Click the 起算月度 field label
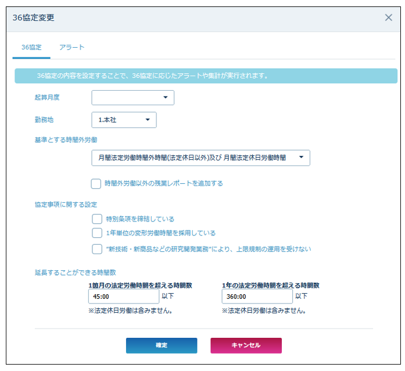Viewport: 405px width, 371px height. pyautogui.click(x=47, y=98)
